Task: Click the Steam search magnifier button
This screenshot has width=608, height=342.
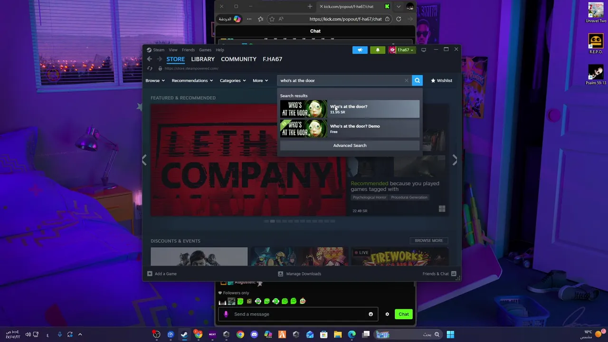Action: 417,80
